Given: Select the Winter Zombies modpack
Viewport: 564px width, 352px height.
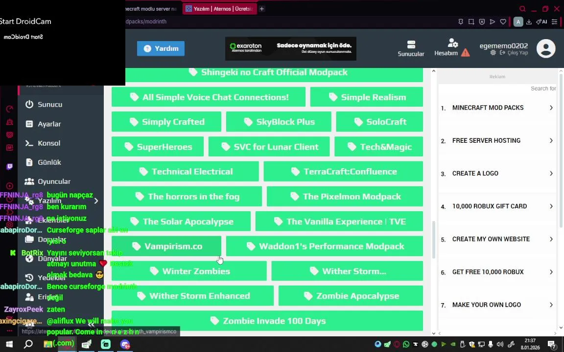Looking at the screenshot, I should pyautogui.click(x=189, y=271).
